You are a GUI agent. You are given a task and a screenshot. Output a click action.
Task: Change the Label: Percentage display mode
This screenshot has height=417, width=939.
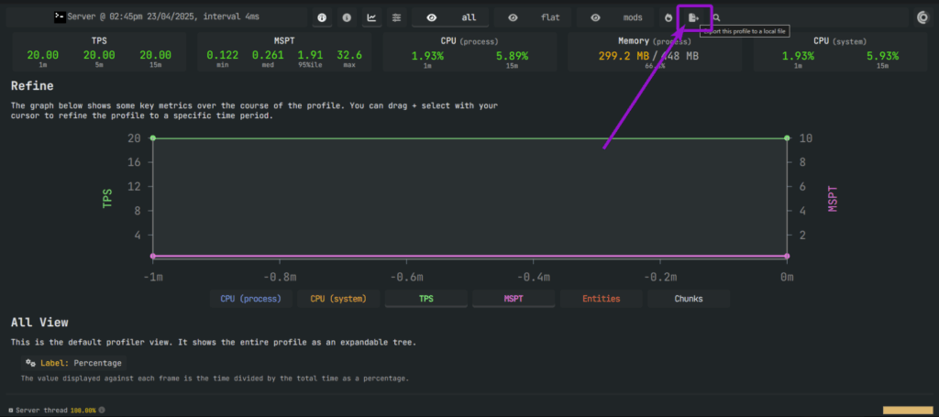[x=73, y=363]
